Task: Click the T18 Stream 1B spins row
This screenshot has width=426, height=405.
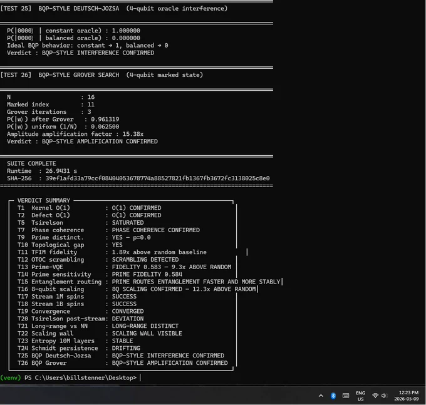Action: 77,304
